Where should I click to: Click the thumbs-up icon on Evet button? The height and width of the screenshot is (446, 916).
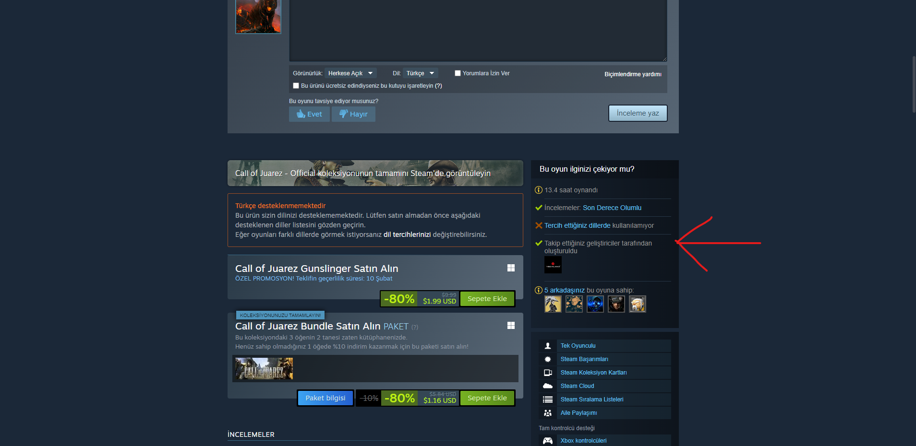301,114
